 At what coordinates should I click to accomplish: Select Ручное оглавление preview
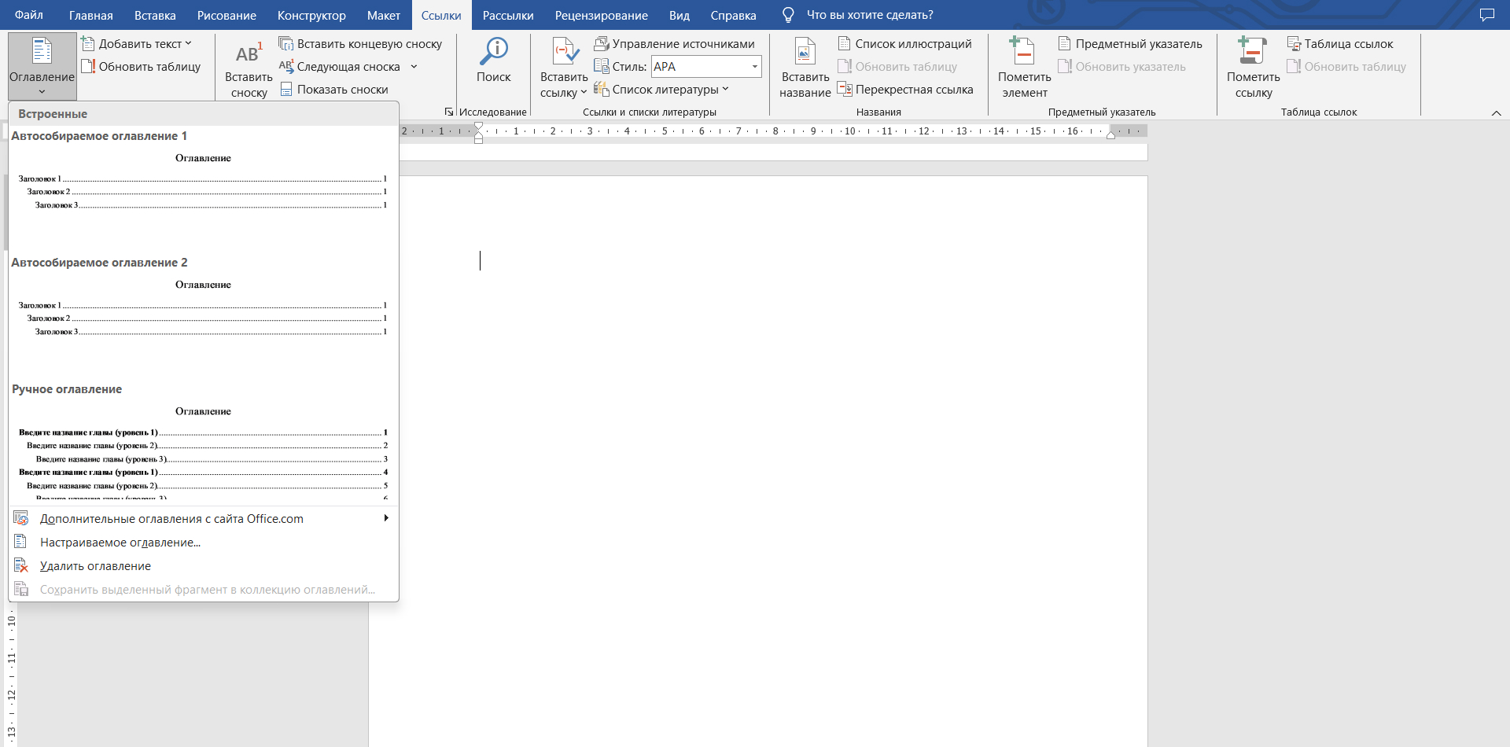tap(203, 442)
